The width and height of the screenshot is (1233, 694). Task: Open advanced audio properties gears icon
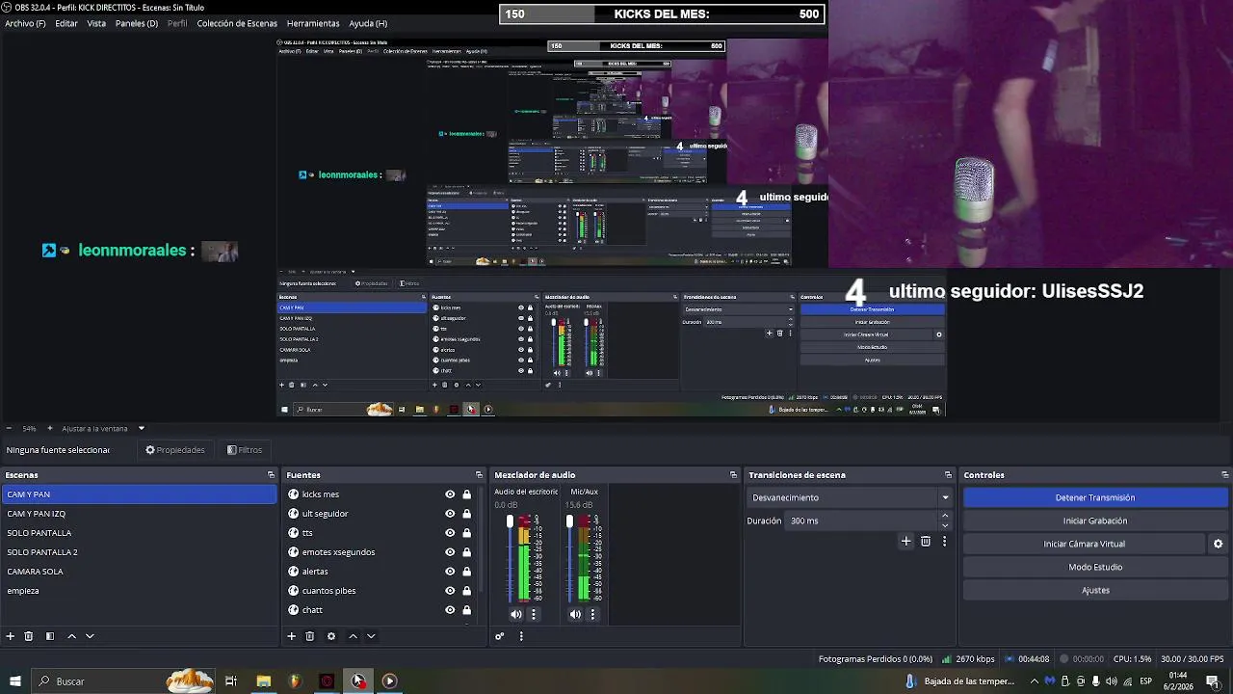tap(499, 636)
